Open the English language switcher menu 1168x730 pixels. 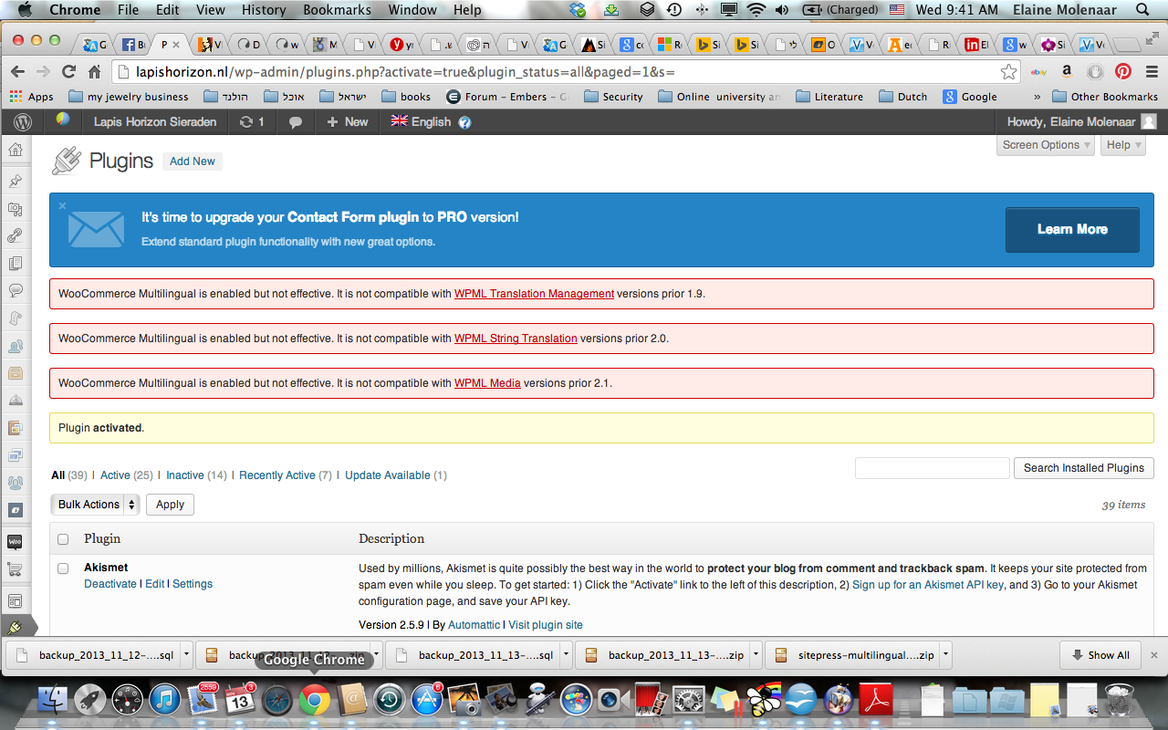[421, 121]
